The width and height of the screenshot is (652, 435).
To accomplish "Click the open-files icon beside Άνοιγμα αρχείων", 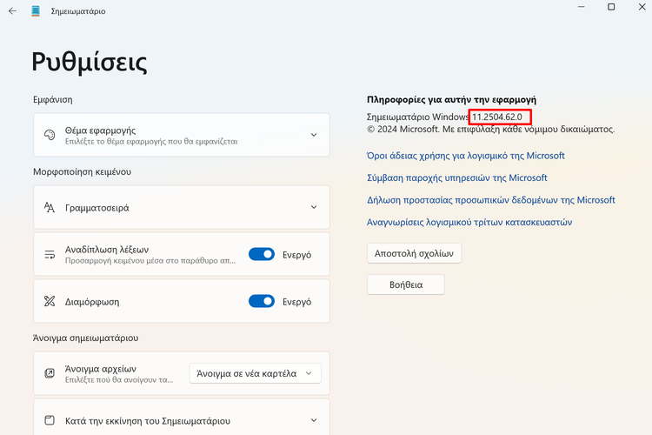I will click(50, 373).
